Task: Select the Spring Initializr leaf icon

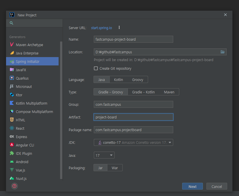Action: (x=12, y=61)
